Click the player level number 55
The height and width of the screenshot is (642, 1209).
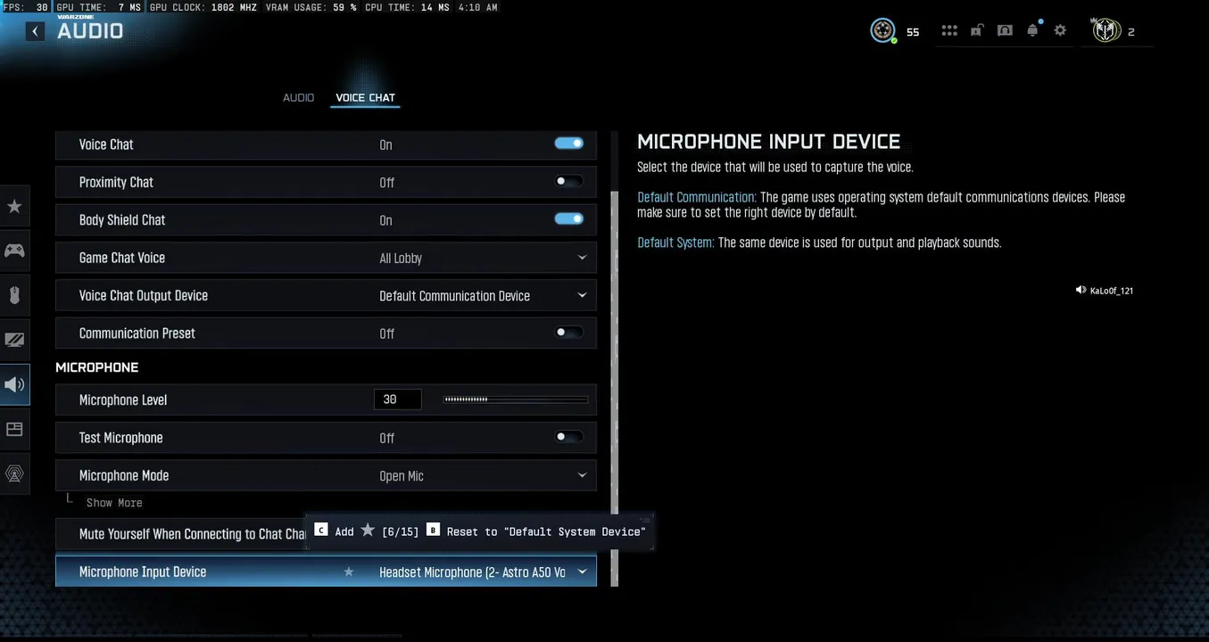(x=913, y=32)
